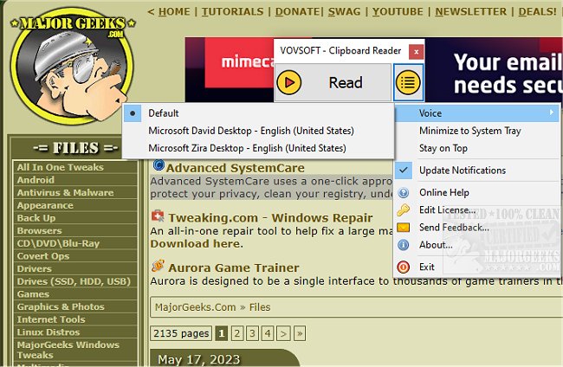Click the Download here link
This screenshot has height=367, width=563.
(196, 244)
